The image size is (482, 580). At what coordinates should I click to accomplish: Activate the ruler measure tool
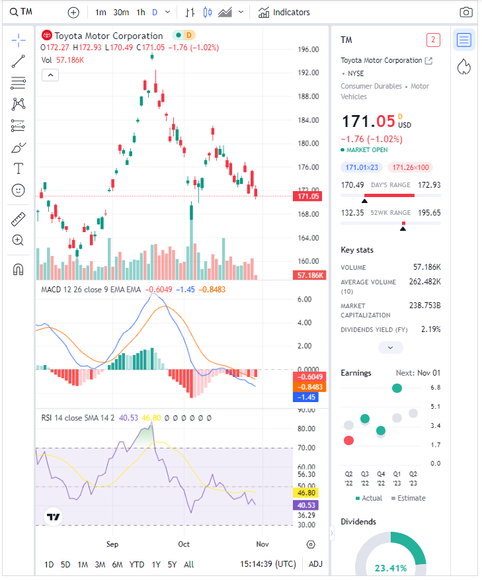19,219
